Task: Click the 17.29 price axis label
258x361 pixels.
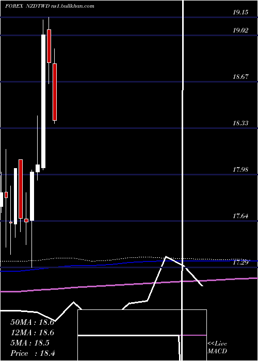Action: [x=240, y=262]
